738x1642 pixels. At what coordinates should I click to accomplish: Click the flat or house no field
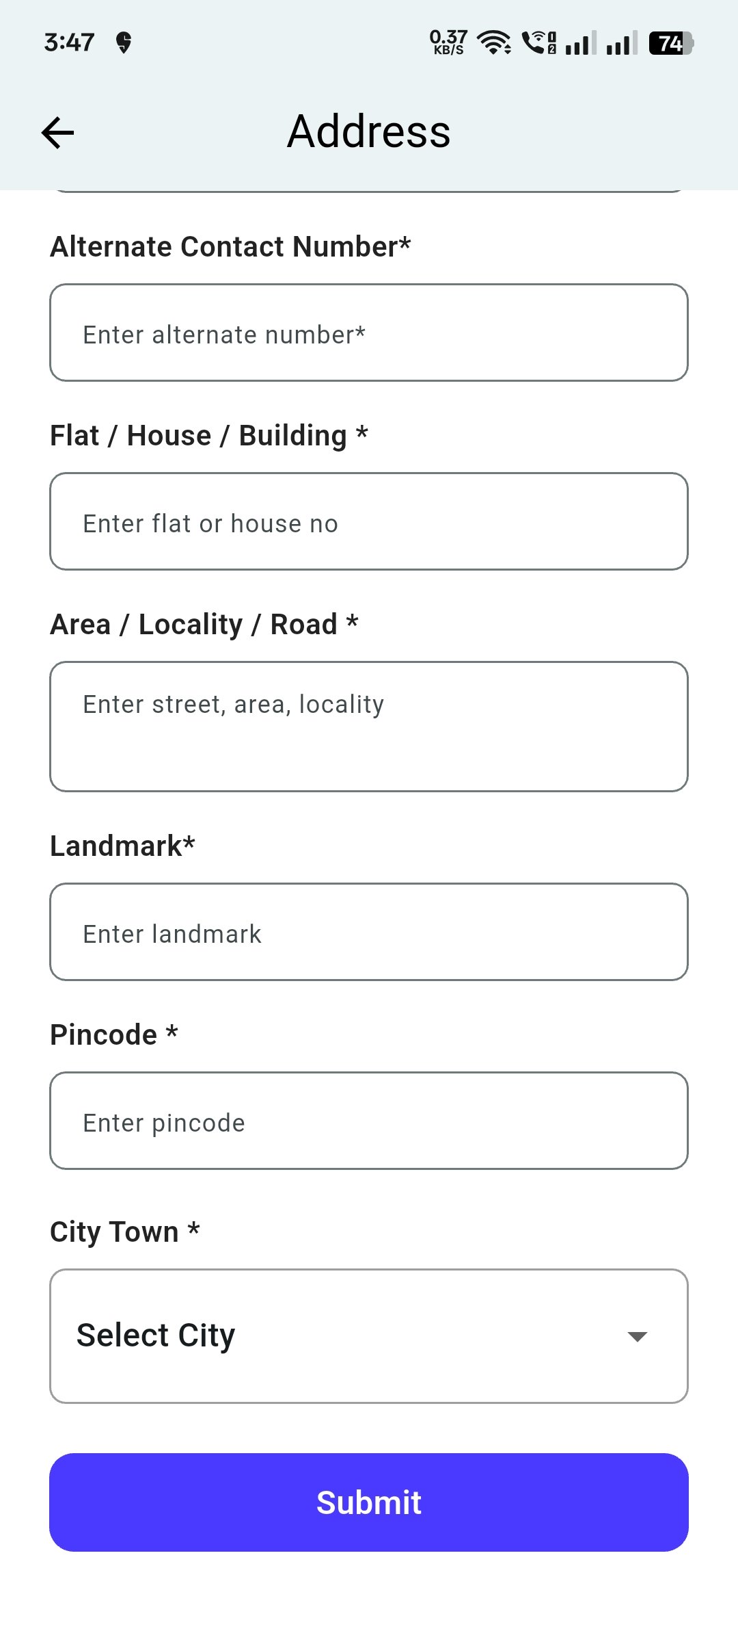369,522
